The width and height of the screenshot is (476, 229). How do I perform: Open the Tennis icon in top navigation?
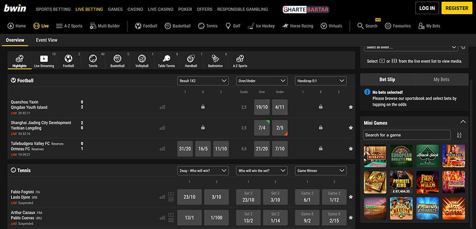(208, 26)
